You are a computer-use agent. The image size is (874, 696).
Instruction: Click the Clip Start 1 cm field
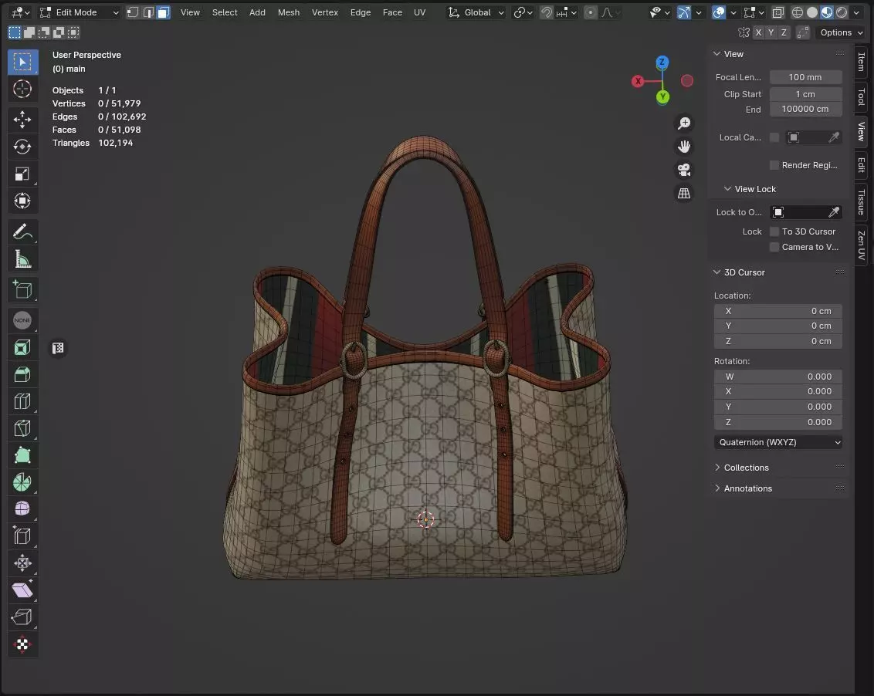click(x=805, y=94)
